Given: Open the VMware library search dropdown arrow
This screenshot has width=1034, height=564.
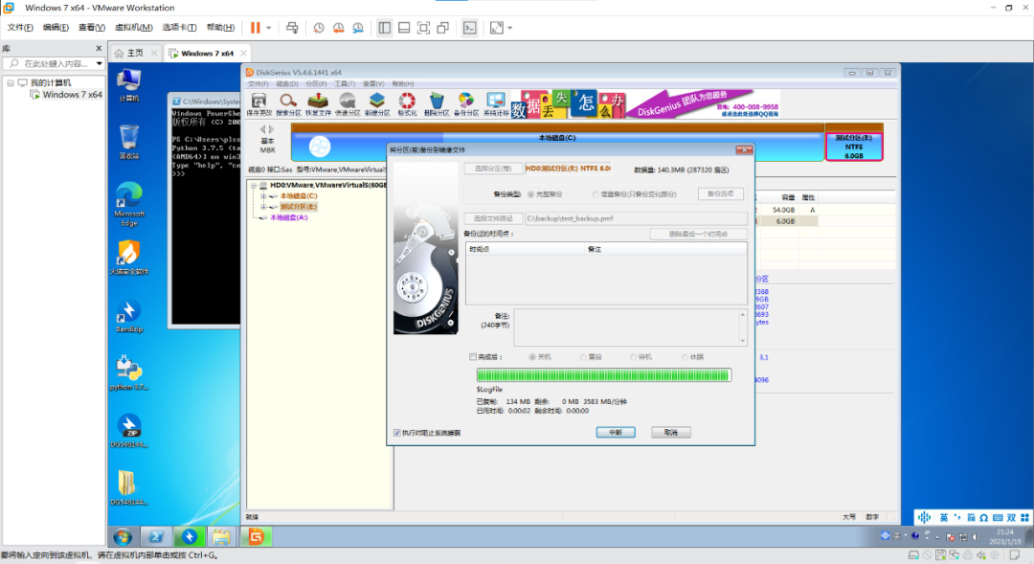Looking at the screenshot, I should coord(99,64).
